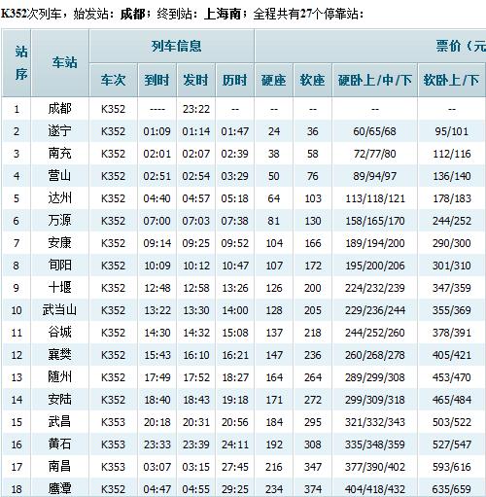The image size is (486, 497).
Task: Click departure time 23:22 for 成都
Action: (x=196, y=109)
